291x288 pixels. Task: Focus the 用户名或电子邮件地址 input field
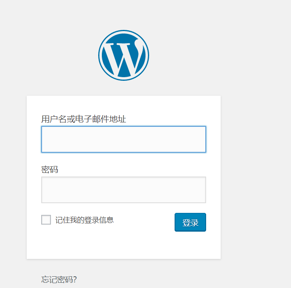click(124, 139)
